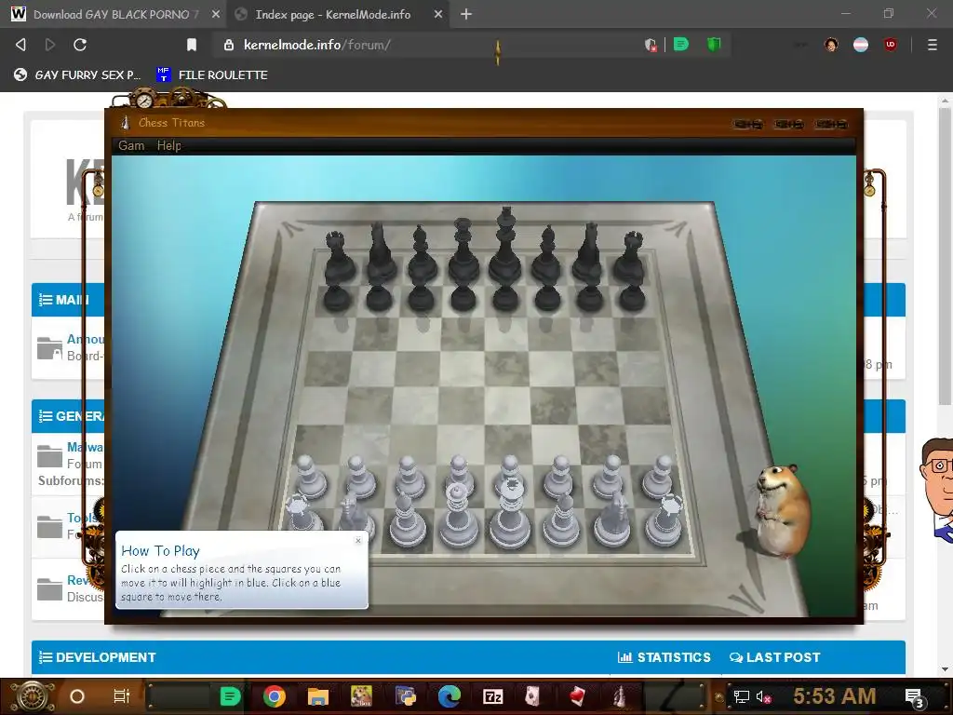The height and width of the screenshot is (715, 953).
Task: Select the white queen chess piece
Action: 459,514
